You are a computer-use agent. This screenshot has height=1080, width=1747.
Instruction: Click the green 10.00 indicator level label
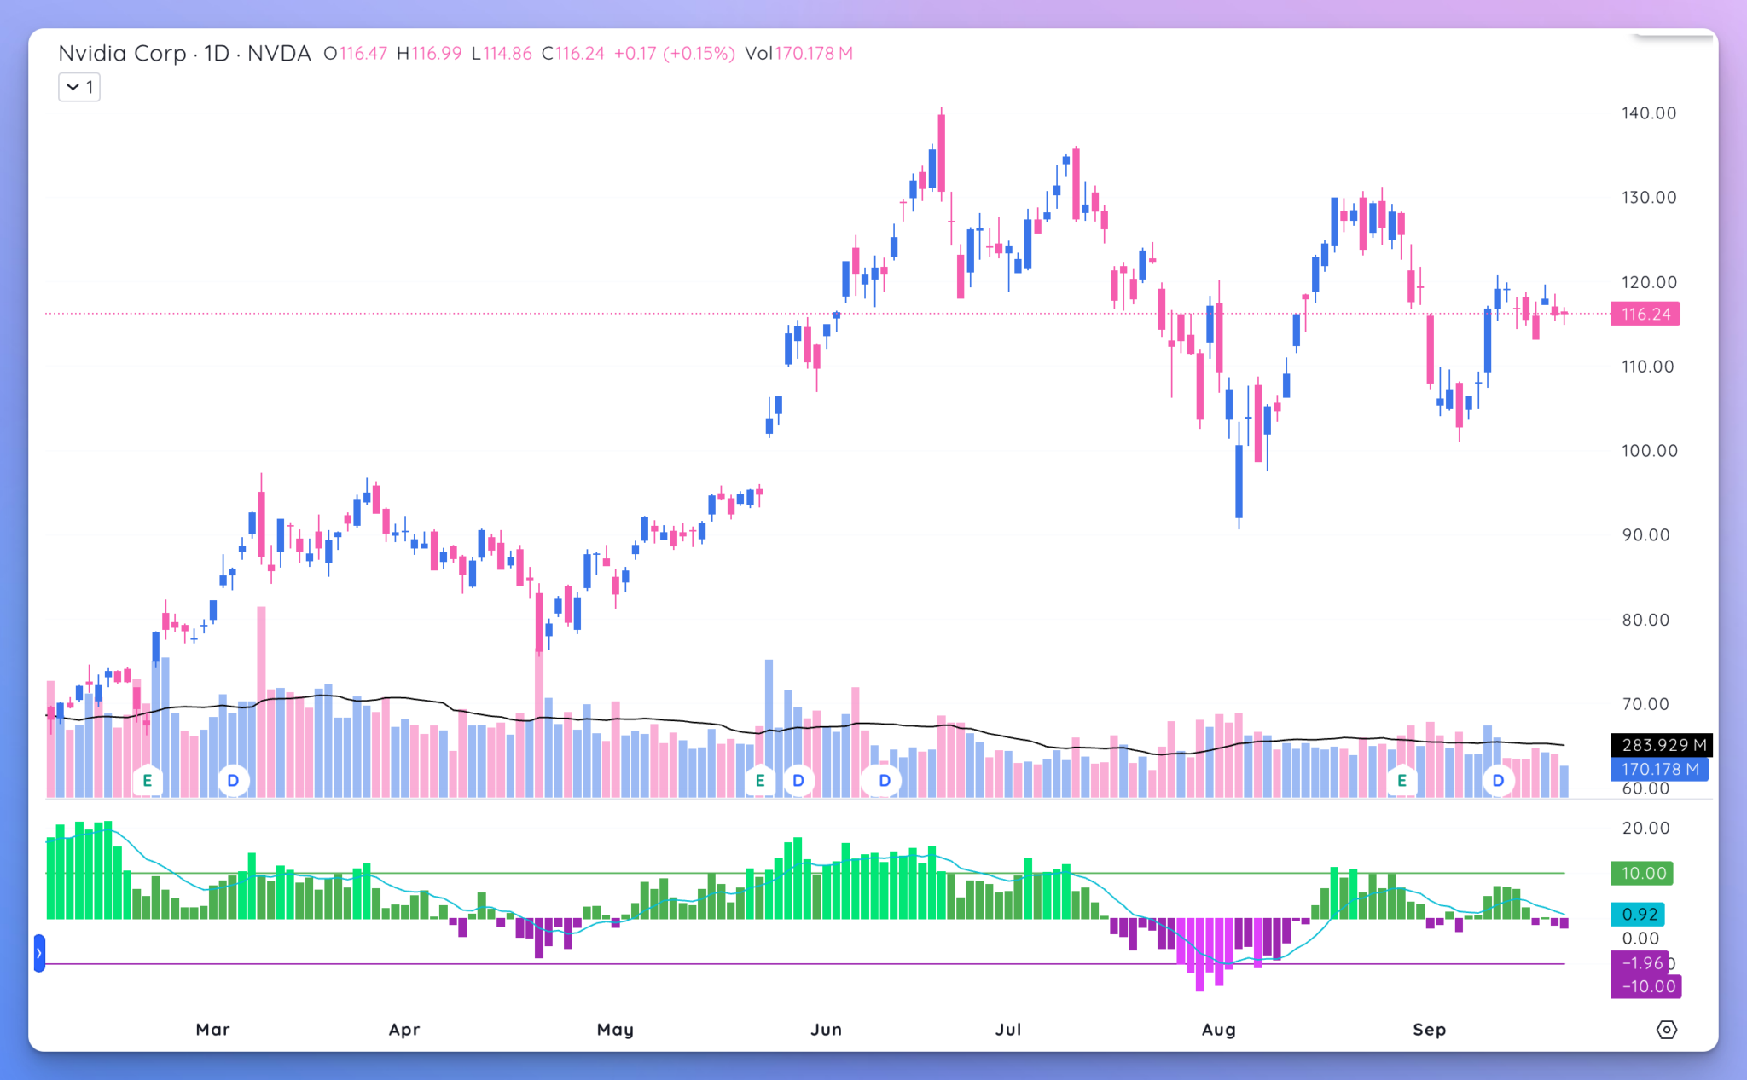click(x=1642, y=873)
